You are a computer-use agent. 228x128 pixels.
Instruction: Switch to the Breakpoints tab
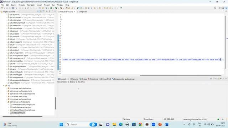(118, 79)
